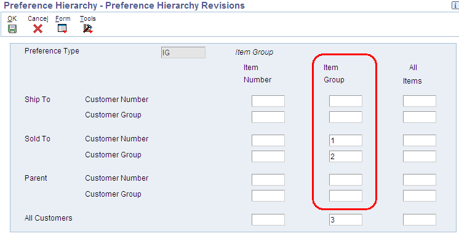Click the Preference Type label
The image size is (459, 236).
point(52,51)
